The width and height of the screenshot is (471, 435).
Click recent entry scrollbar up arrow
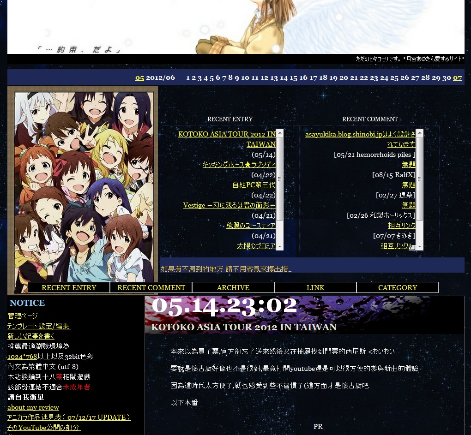pos(280,132)
